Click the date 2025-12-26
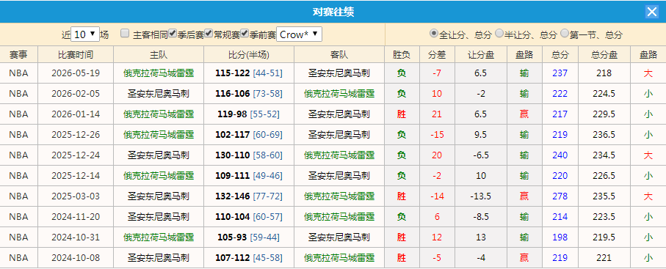The width and height of the screenshot is (666, 269). [x=76, y=135]
